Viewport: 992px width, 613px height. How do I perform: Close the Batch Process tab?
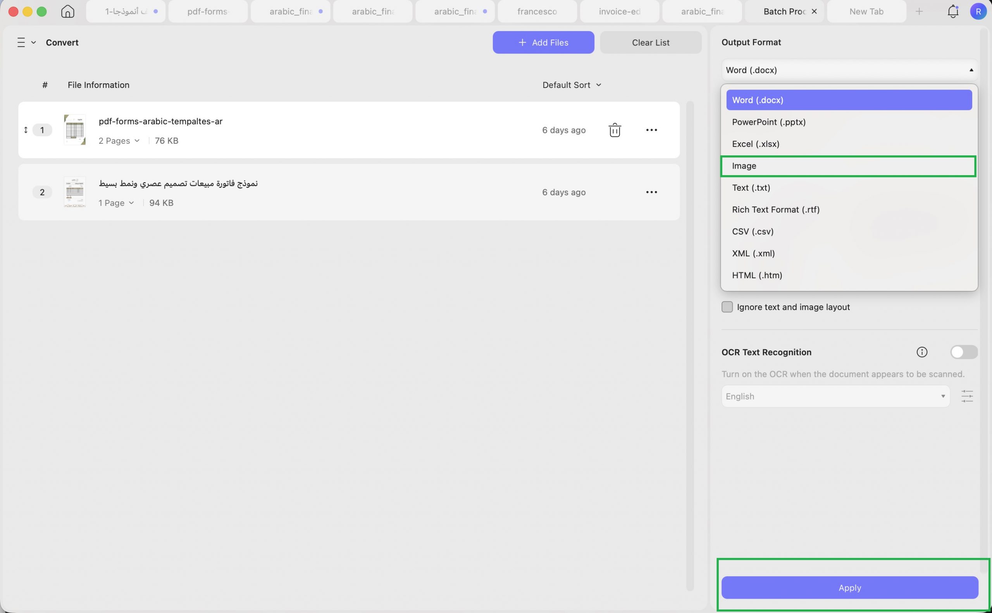click(x=814, y=11)
